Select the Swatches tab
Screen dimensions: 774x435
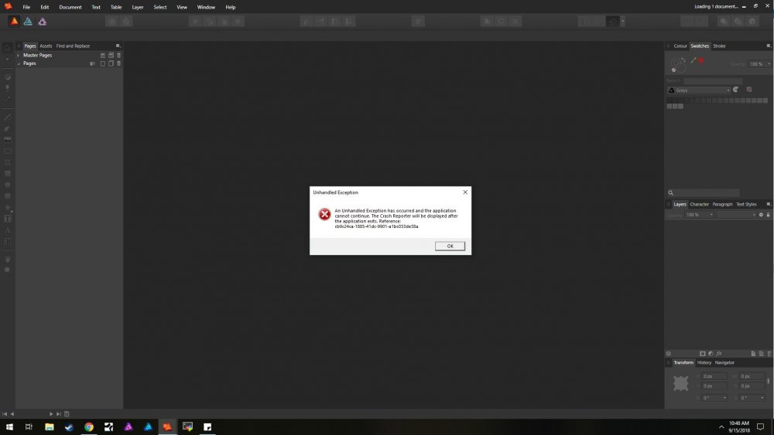tap(700, 46)
